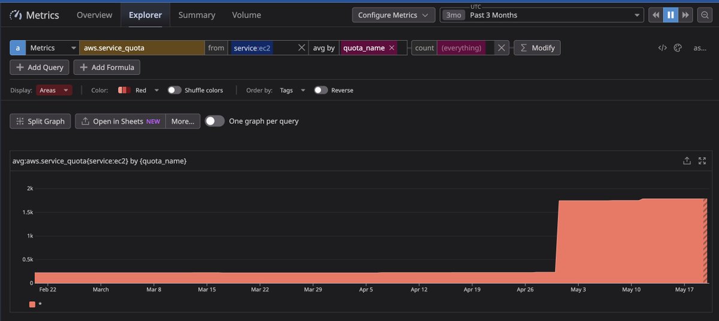Click the May 3 x-axis label
Image resolution: width=719 pixels, height=321 pixels.
click(578, 289)
